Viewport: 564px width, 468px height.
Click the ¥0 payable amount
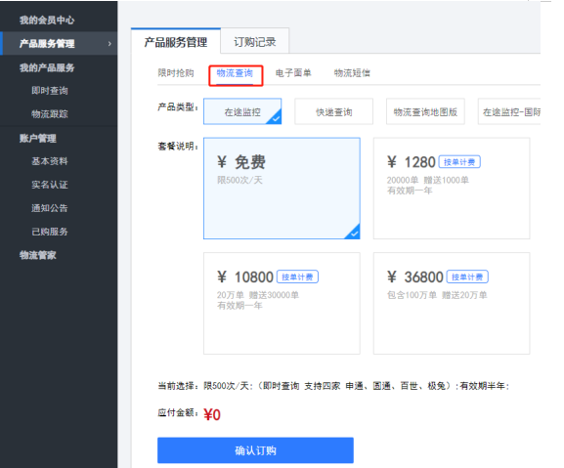coord(212,414)
